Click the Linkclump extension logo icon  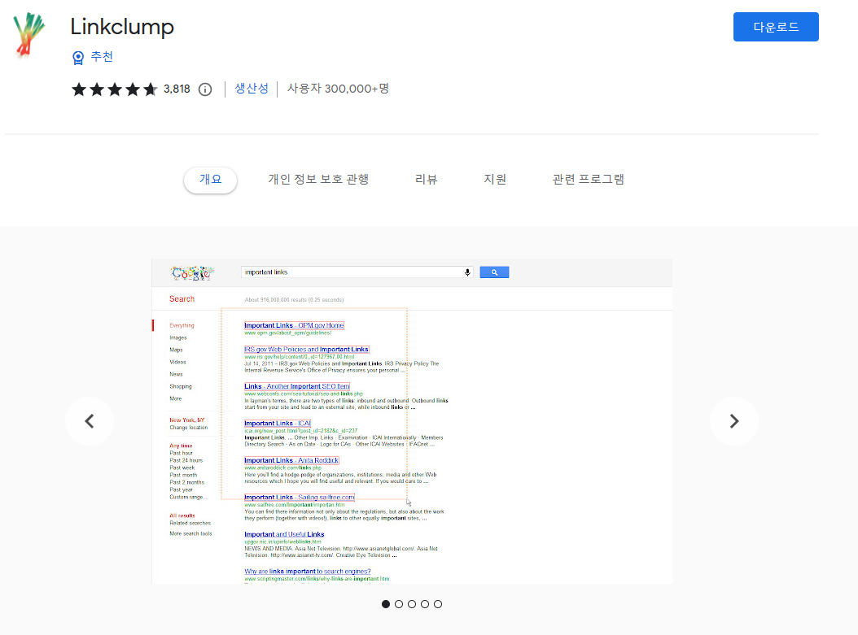tap(28, 35)
